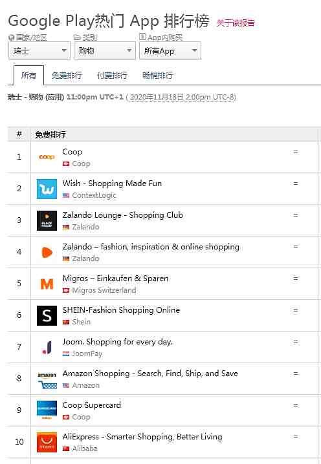Open the 畅销排行 tab
321x464 pixels.
point(157,76)
